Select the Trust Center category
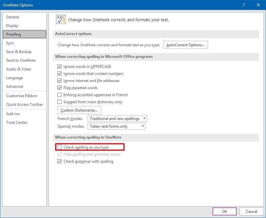Viewport: 266px width, 218px height. (x=16, y=122)
